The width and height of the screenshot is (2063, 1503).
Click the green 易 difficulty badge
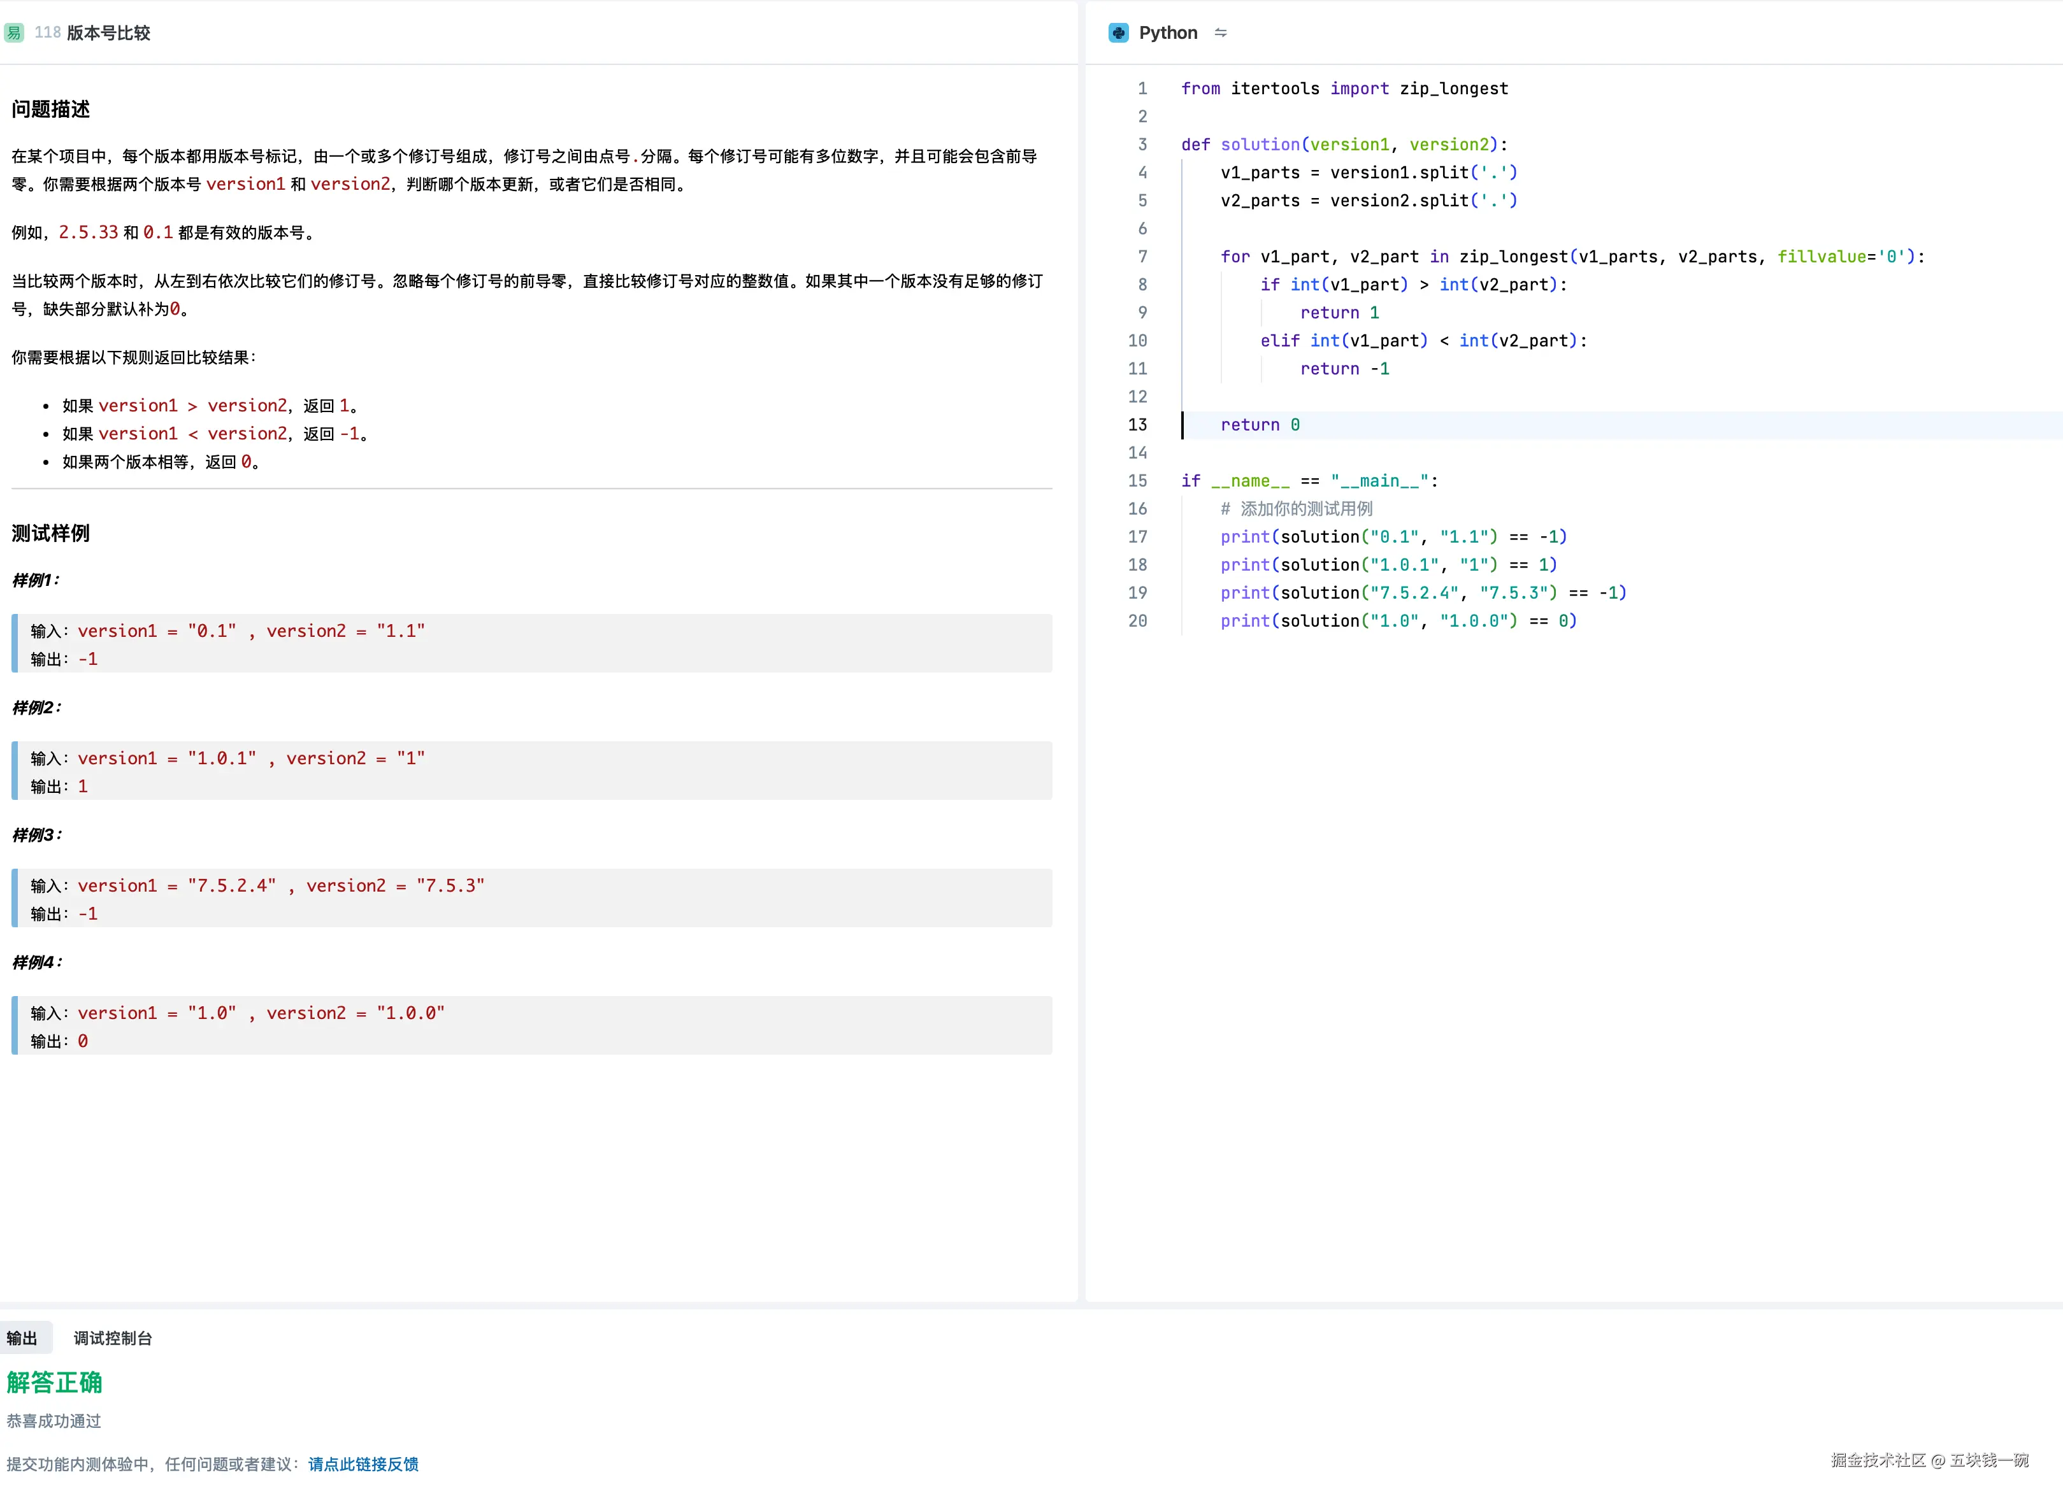[x=13, y=32]
